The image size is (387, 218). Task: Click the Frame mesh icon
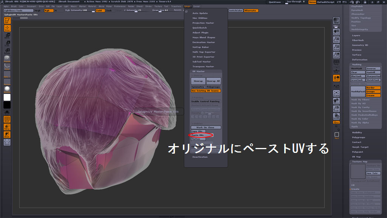point(336,93)
